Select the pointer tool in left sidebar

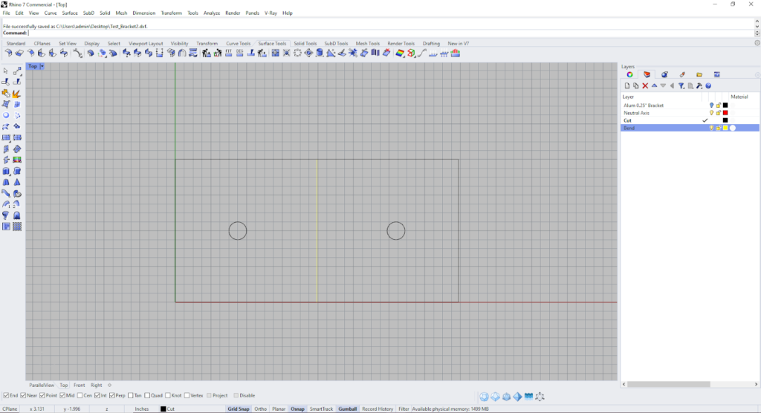tap(6, 71)
